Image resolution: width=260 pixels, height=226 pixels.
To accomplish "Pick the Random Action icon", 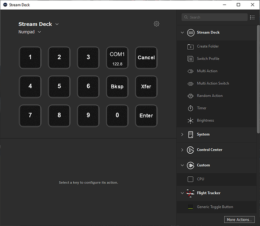I will 190,96.
